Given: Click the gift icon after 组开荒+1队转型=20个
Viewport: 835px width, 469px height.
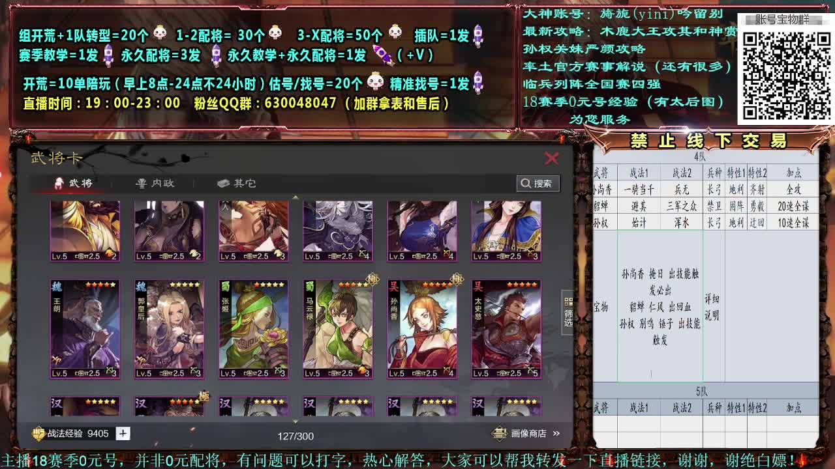Looking at the screenshot, I should [x=160, y=34].
